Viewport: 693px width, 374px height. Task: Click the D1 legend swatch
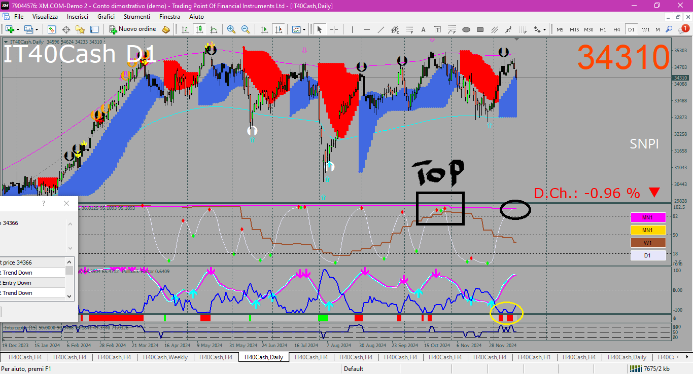(647, 255)
